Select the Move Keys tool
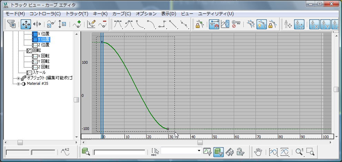The height and width of the screenshot is (162, 342). pos(26,24)
